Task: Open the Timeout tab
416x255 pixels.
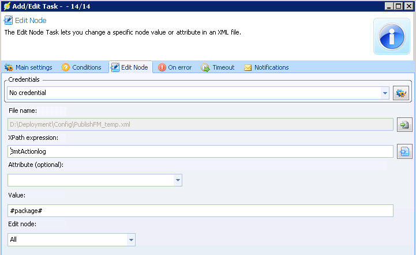Action: point(218,67)
